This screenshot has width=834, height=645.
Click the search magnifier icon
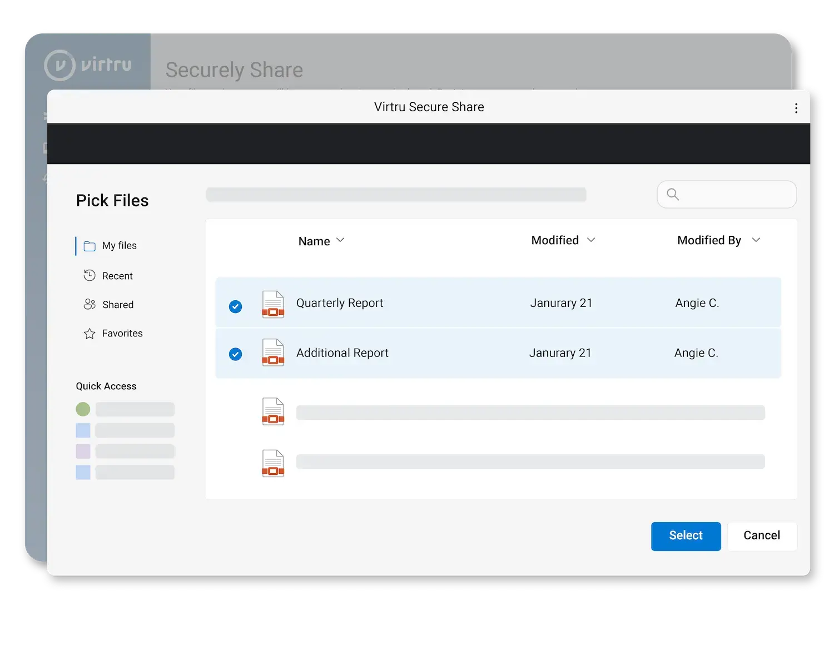coord(673,194)
